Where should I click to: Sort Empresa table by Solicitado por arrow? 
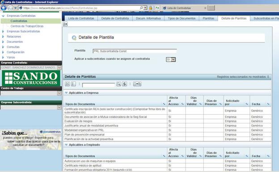(x=247, y=104)
